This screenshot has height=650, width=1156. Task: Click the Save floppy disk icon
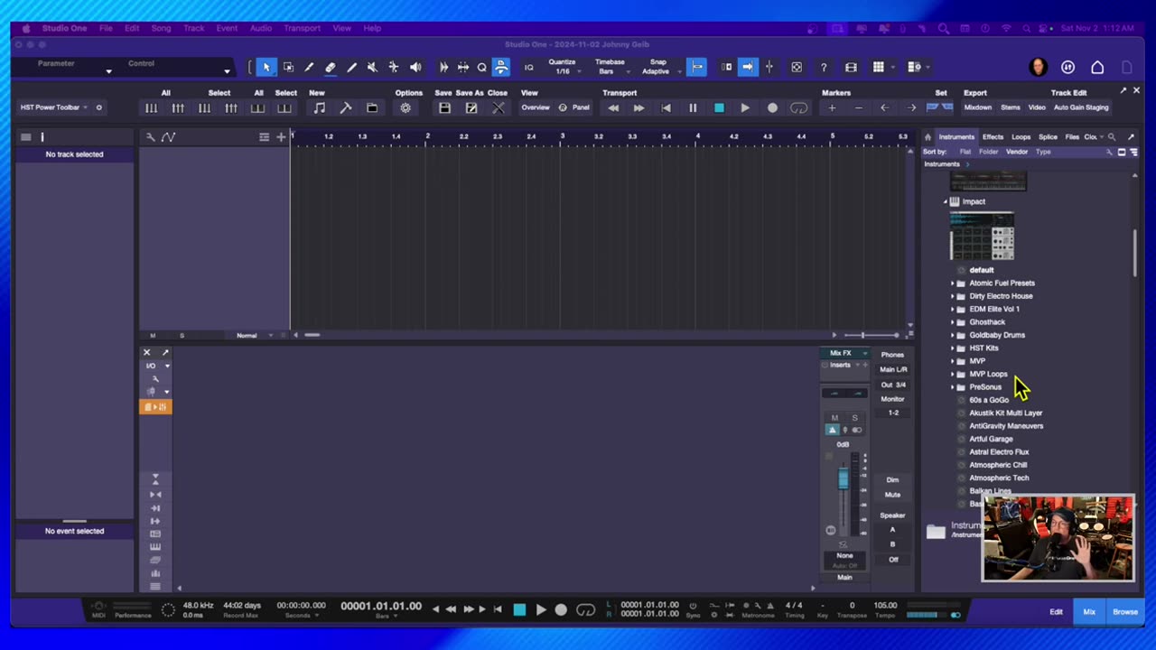(x=444, y=108)
